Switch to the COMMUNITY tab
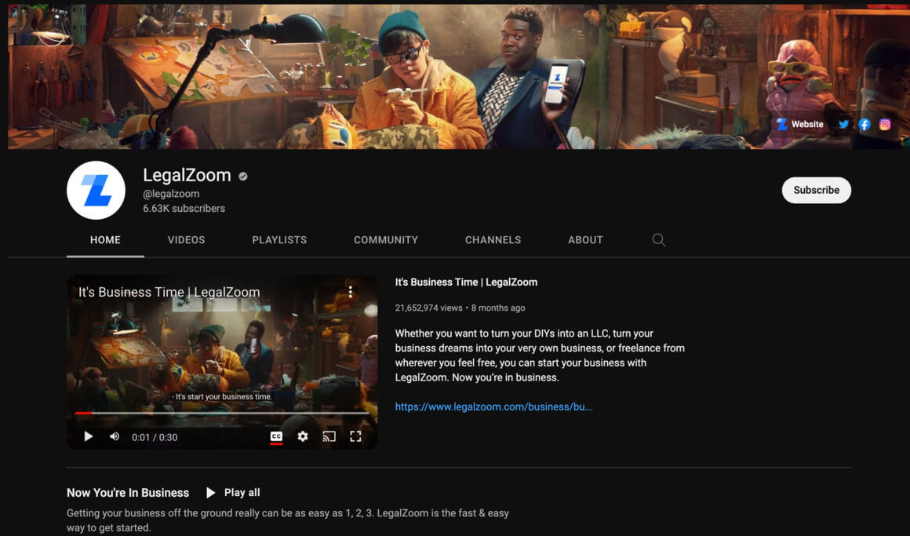This screenshot has width=910, height=536. click(x=386, y=240)
